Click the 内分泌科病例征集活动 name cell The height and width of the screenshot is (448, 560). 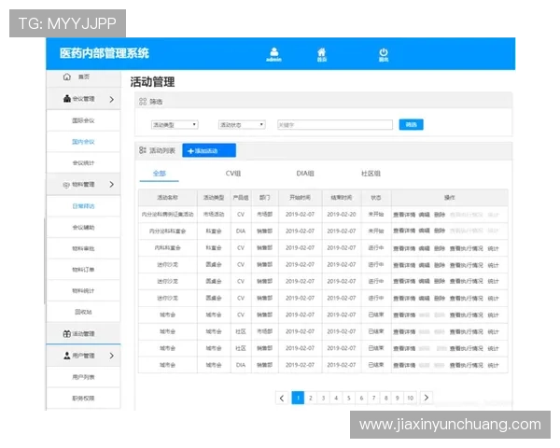(x=167, y=215)
